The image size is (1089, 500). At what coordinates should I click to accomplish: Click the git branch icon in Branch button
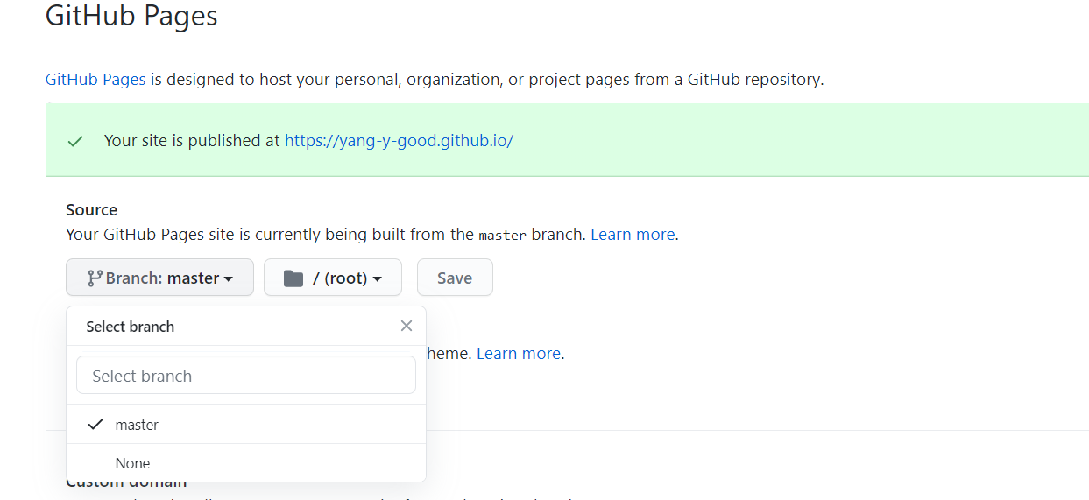coord(95,278)
